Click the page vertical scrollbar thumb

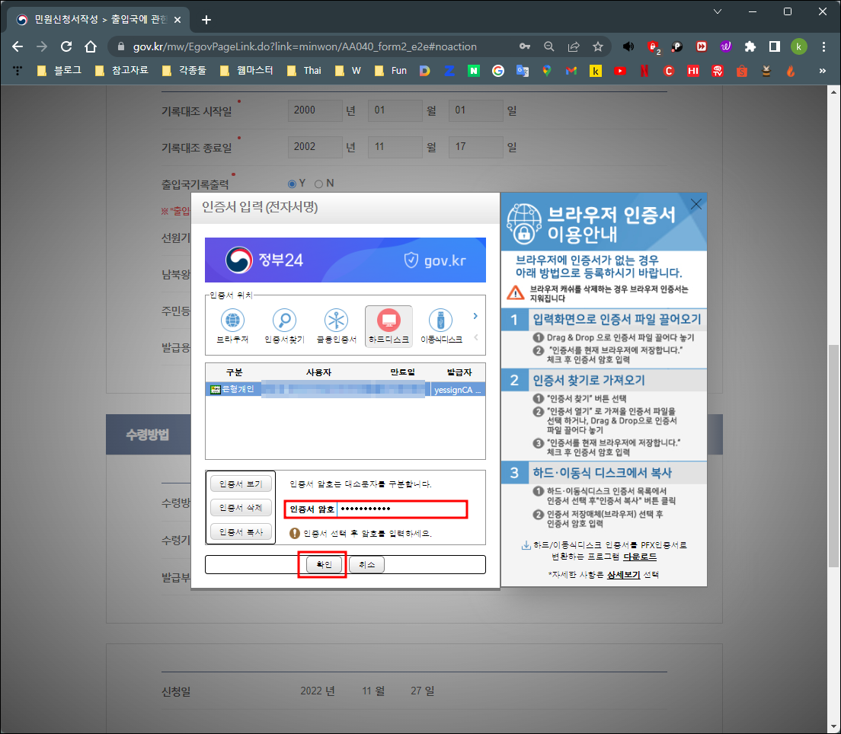tap(833, 456)
